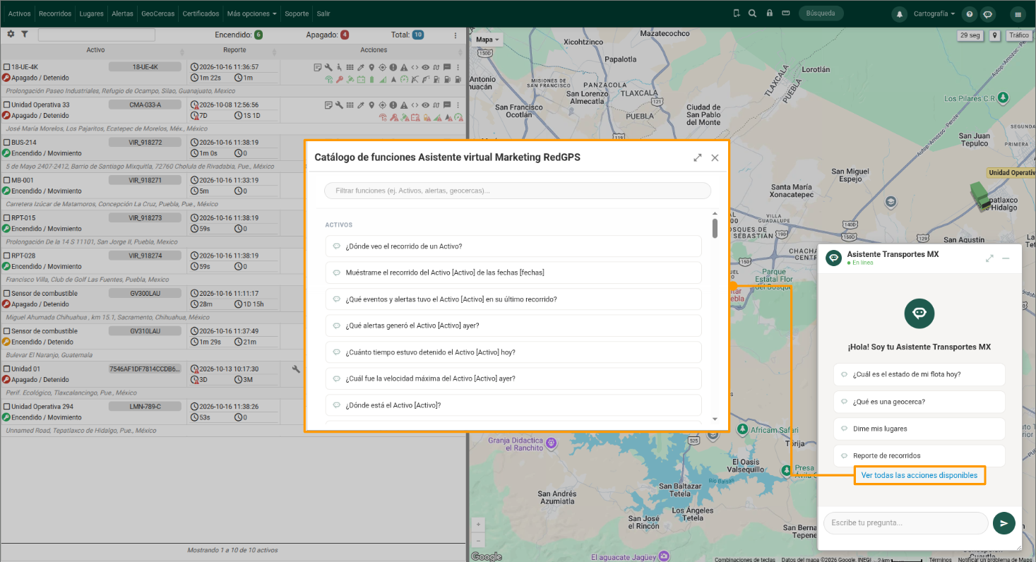The width and height of the screenshot is (1036, 562).
Task: Open notes icon for asset 18-UE-4K
Action: coord(318,67)
